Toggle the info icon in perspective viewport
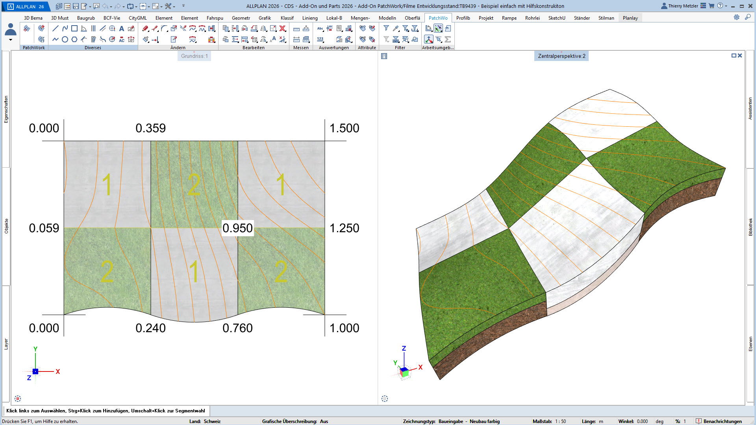This screenshot has width=756, height=425. (x=384, y=56)
